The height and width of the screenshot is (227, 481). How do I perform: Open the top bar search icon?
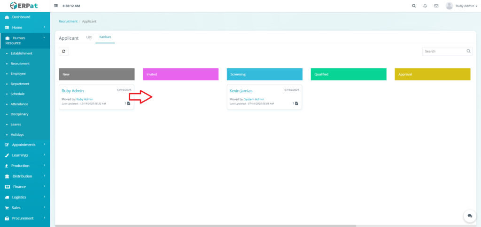coord(414,6)
